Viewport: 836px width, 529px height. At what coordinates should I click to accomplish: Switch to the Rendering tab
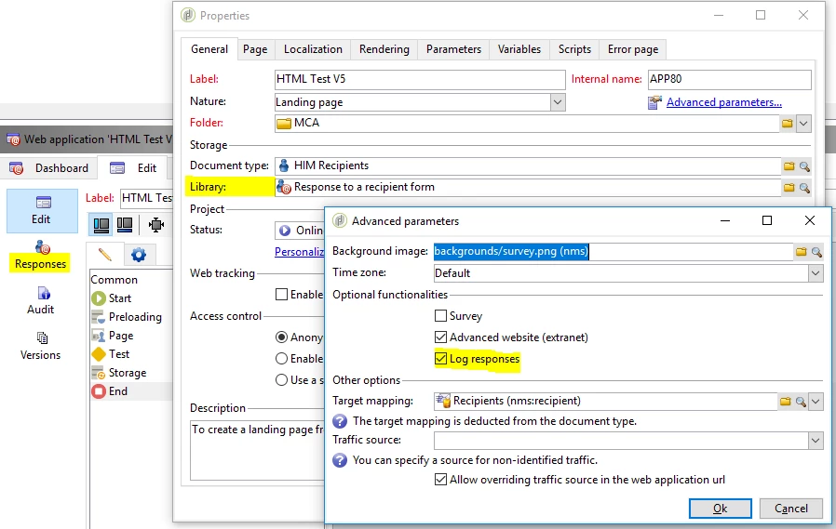coord(384,49)
